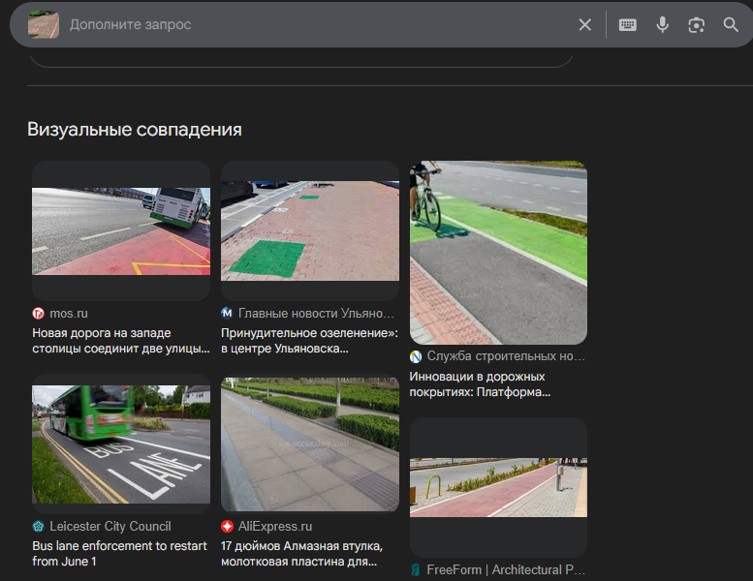
Task: Clear the search query with the X icon
Action: click(x=584, y=24)
